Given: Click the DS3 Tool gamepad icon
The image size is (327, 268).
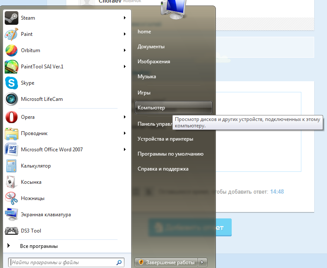Looking at the screenshot, I should point(12,231).
